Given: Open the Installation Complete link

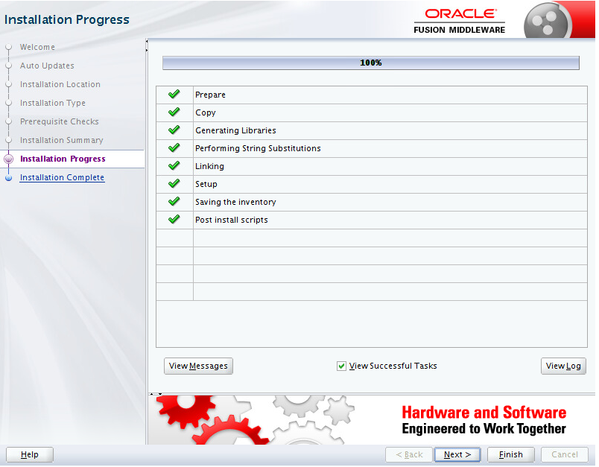Looking at the screenshot, I should [x=62, y=177].
